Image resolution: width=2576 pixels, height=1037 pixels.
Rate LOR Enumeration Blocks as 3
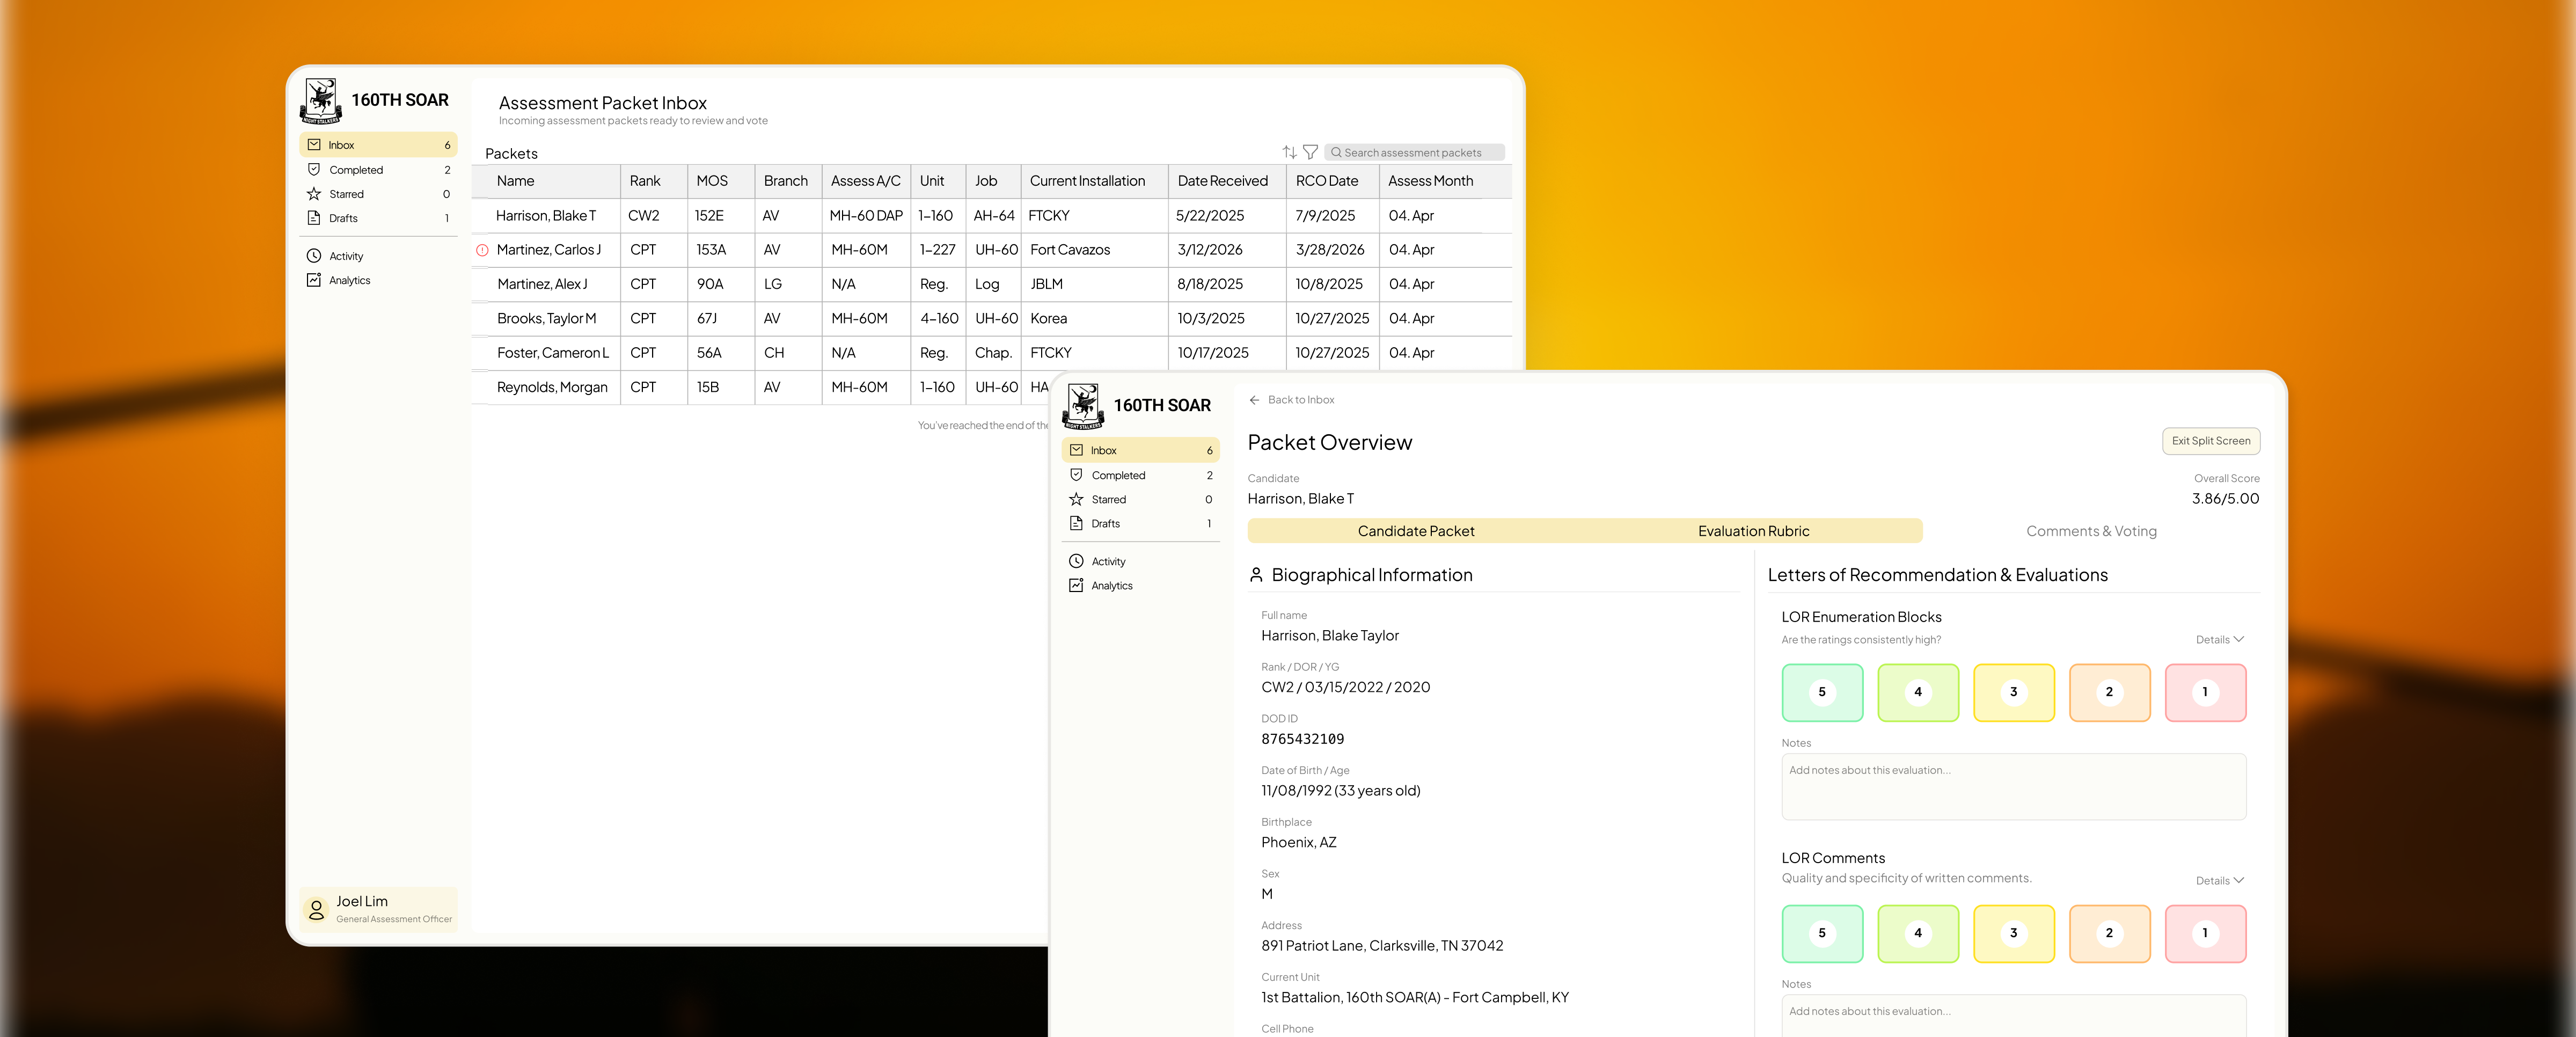[x=2013, y=692]
